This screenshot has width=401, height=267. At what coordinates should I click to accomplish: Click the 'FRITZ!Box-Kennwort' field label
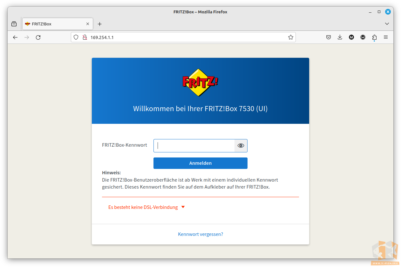coord(125,145)
